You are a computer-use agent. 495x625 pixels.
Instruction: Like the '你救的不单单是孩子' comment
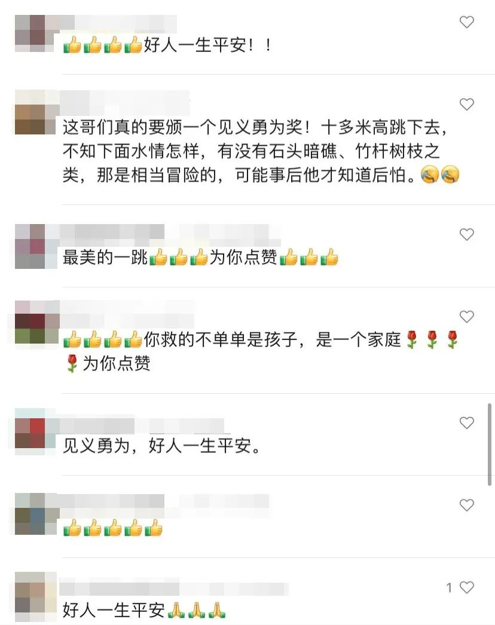467,317
